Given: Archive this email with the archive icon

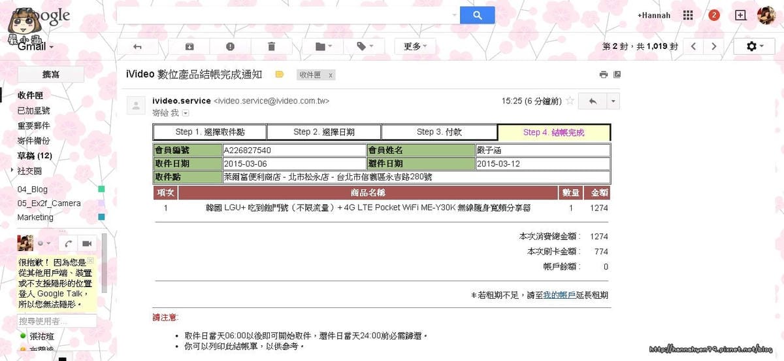Looking at the screenshot, I should (x=189, y=46).
